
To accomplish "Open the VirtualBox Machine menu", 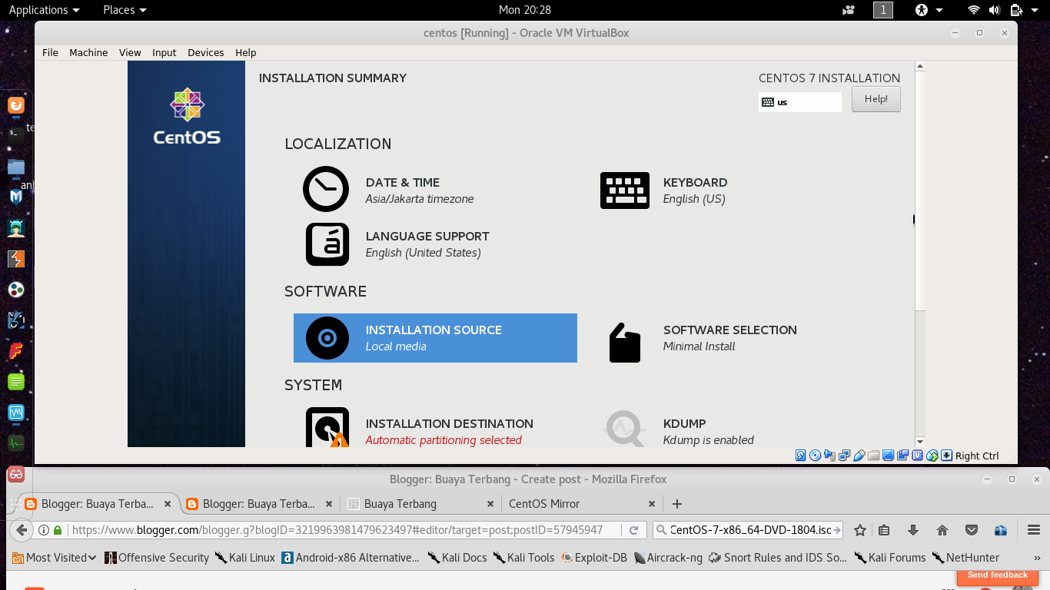I will pos(88,52).
